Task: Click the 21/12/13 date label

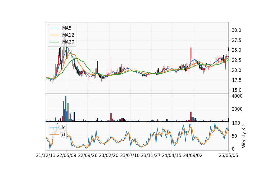Action: (46, 155)
